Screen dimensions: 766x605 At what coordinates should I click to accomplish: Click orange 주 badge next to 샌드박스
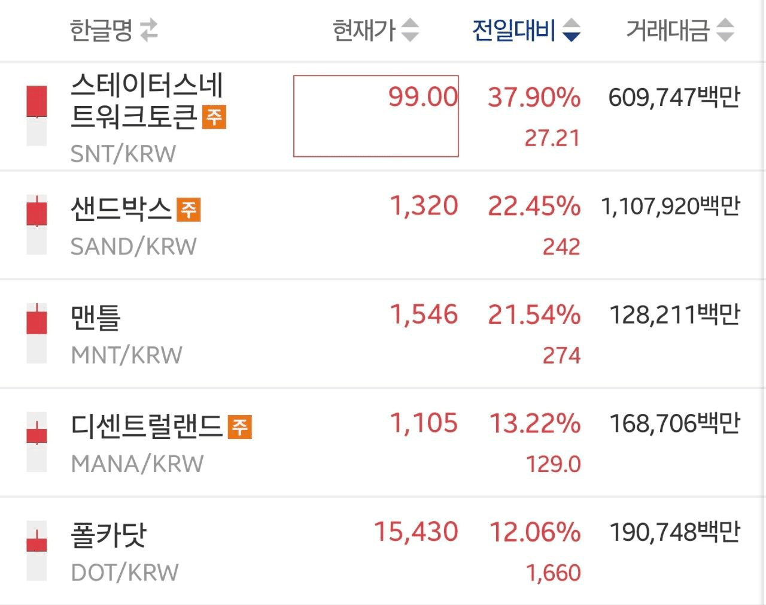click(189, 210)
